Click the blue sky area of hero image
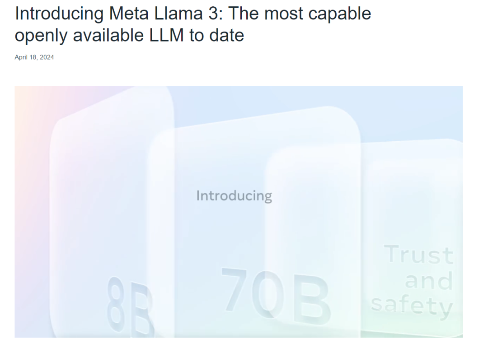This screenshot has width=488, height=343. coord(280,99)
